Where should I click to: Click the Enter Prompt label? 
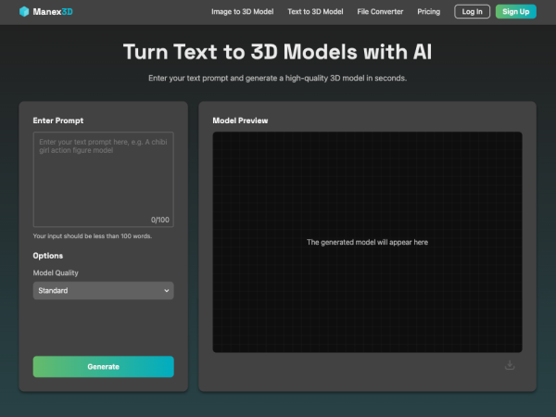pos(56,120)
